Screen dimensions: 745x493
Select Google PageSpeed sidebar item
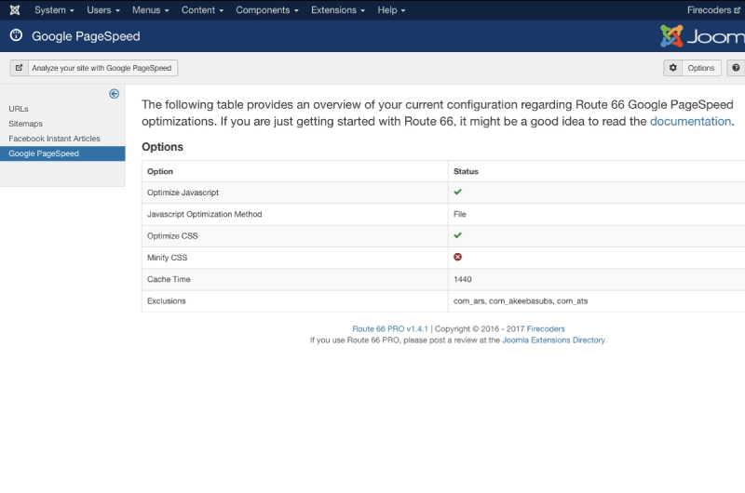click(x=62, y=153)
